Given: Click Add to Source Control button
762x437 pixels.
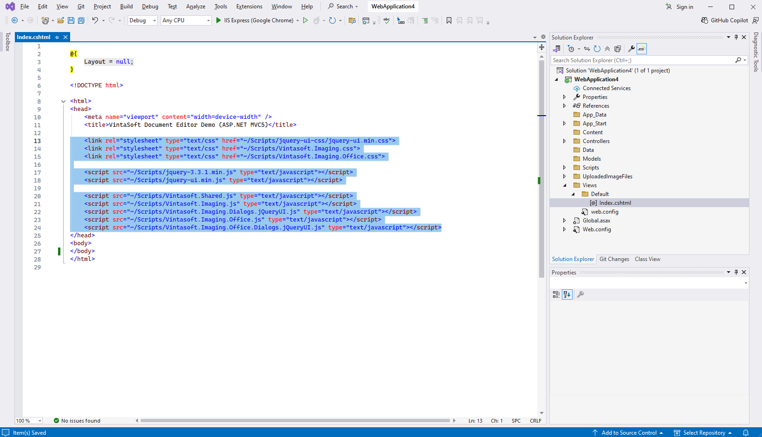Looking at the screenshot, I should click(x=629, y=433).
